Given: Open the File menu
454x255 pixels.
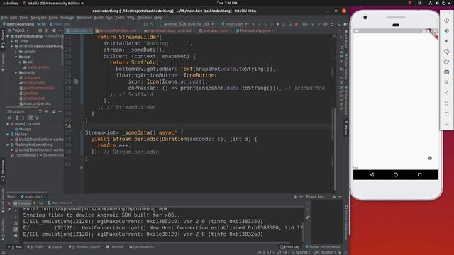Looking at the screenshot, I should click(x=5, y=18).
